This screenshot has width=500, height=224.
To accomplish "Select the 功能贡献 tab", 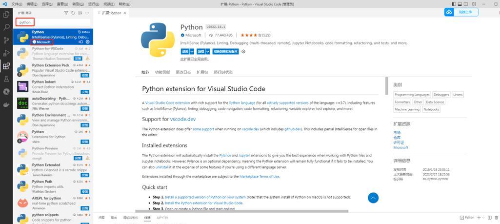I will point(162,72).
